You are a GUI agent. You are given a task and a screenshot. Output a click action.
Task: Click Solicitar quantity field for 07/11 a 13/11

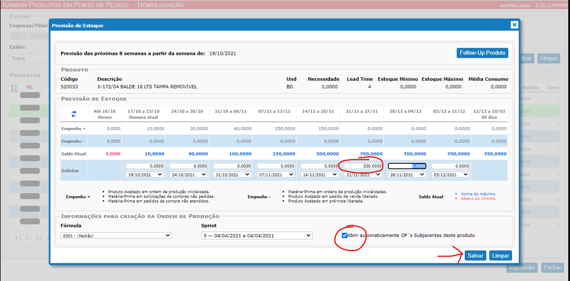tap(276, 166)
